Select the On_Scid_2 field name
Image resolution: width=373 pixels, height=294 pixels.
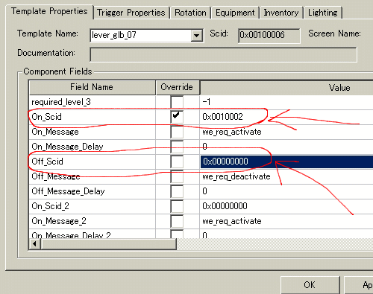[x=50, y=206]
